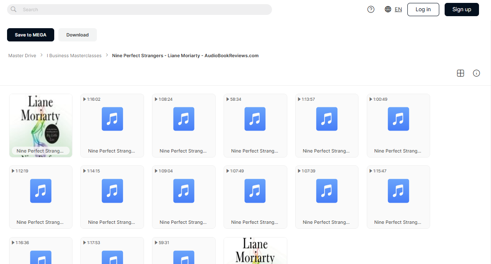Image resolution: width=491 pixels, height=264 pixels.
Task: Open audio file with duration 1:15:47
Action: click(x=398, y=197)
